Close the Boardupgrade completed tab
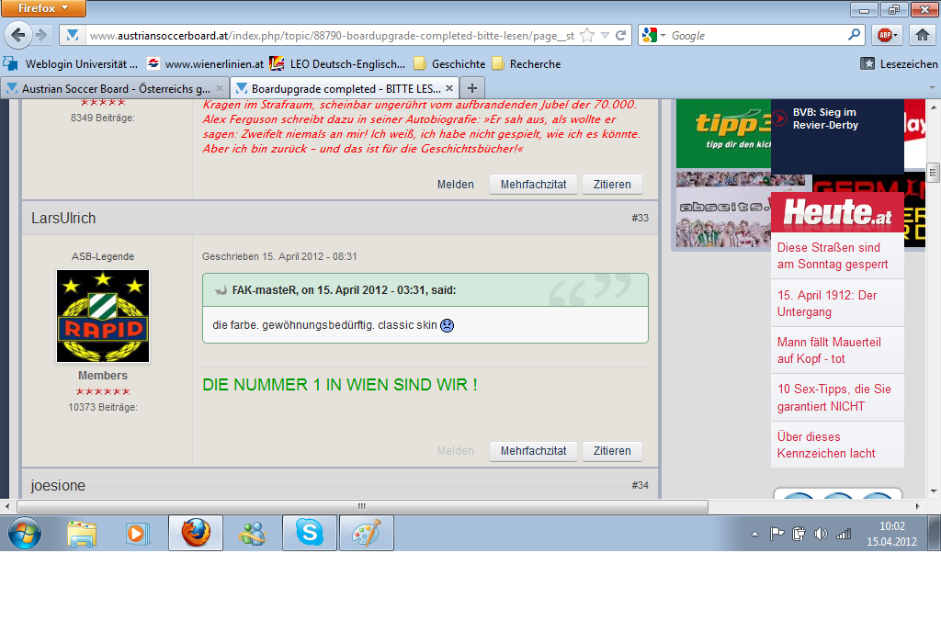Screen dimensions: 941x621 pyautogui.click(x=448, y=88)
